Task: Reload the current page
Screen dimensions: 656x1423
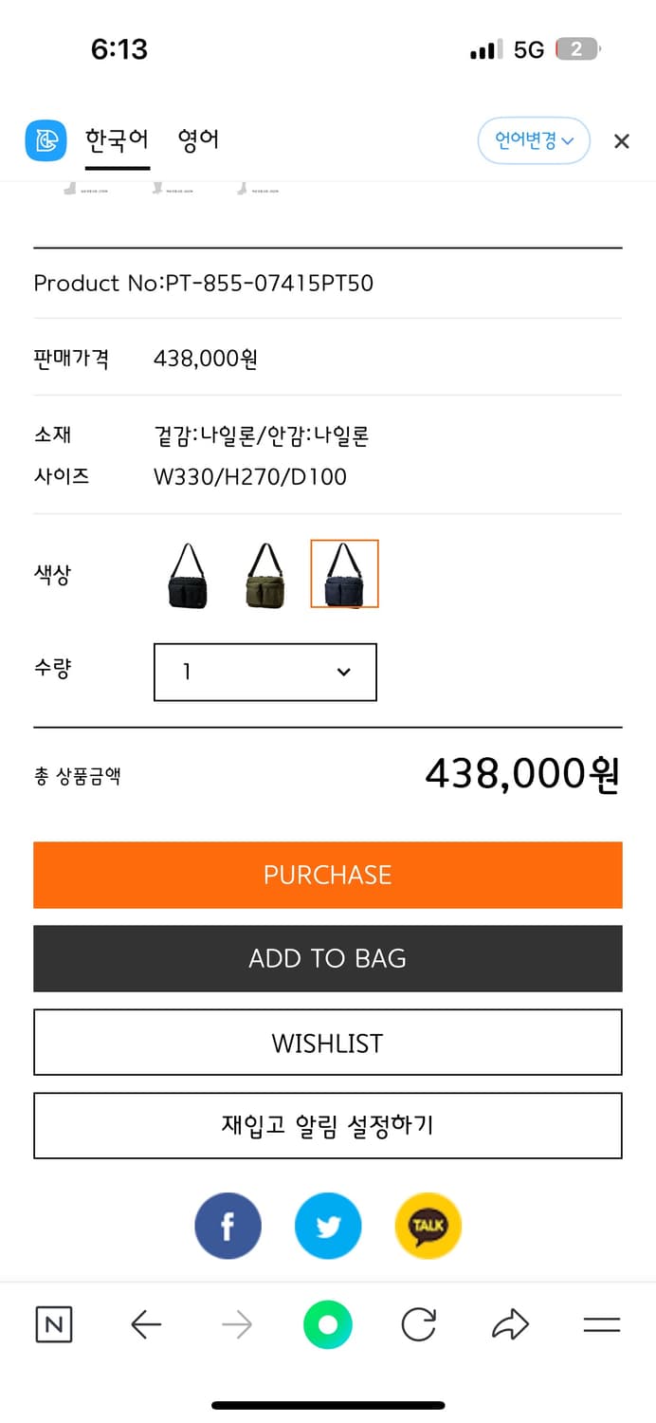Action: 418,1324
